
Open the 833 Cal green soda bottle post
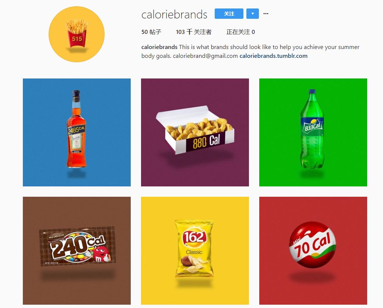click(x=313, y=132)
